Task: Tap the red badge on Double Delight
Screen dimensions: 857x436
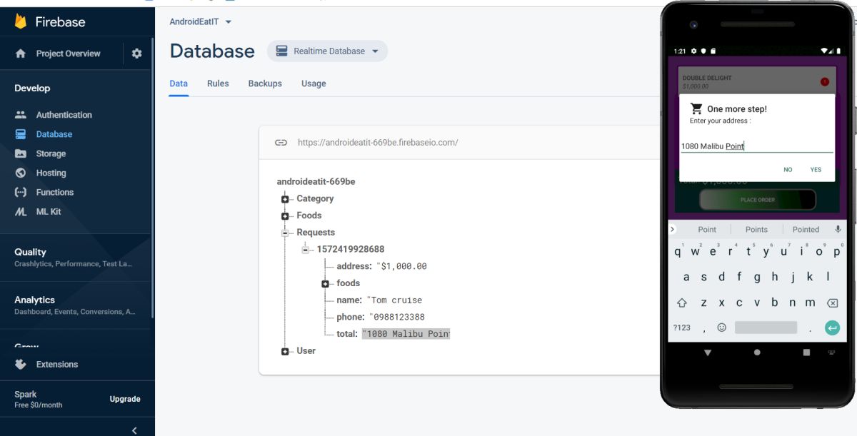Action: pyautogui.click(x=825, y=82)
